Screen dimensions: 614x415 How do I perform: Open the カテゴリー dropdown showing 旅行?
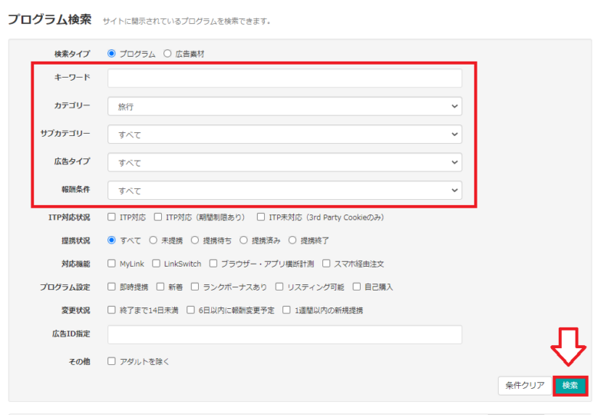285,106
